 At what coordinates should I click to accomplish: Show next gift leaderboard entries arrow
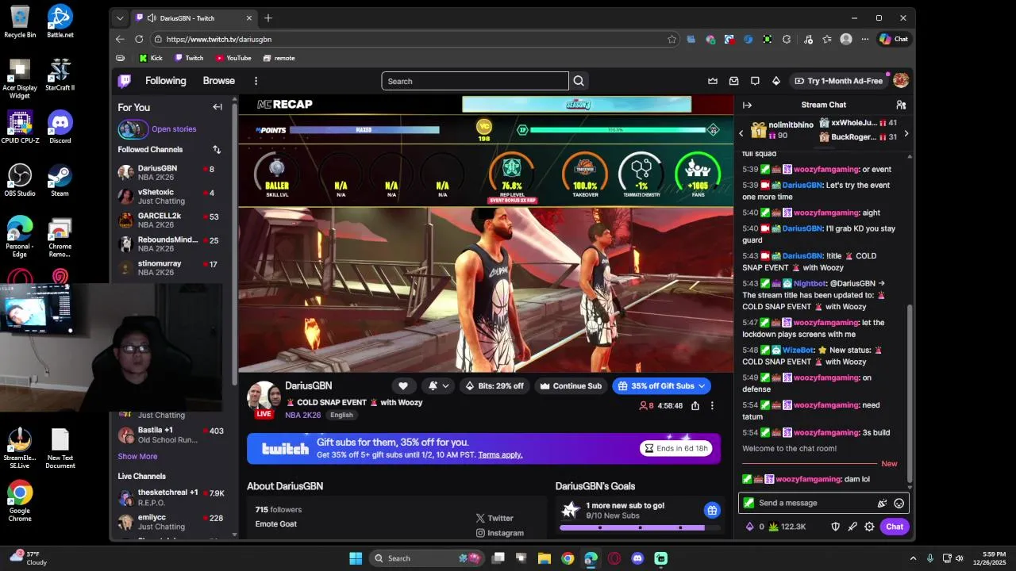906,133
